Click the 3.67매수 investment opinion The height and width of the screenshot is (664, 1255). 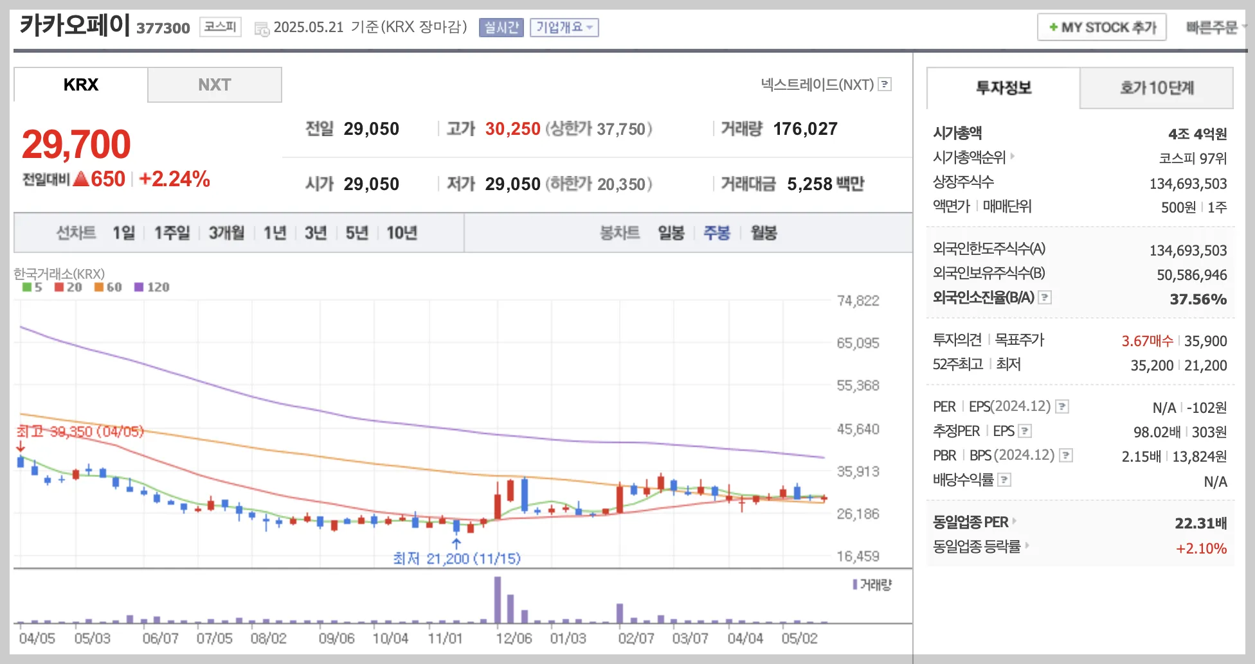1148,340
